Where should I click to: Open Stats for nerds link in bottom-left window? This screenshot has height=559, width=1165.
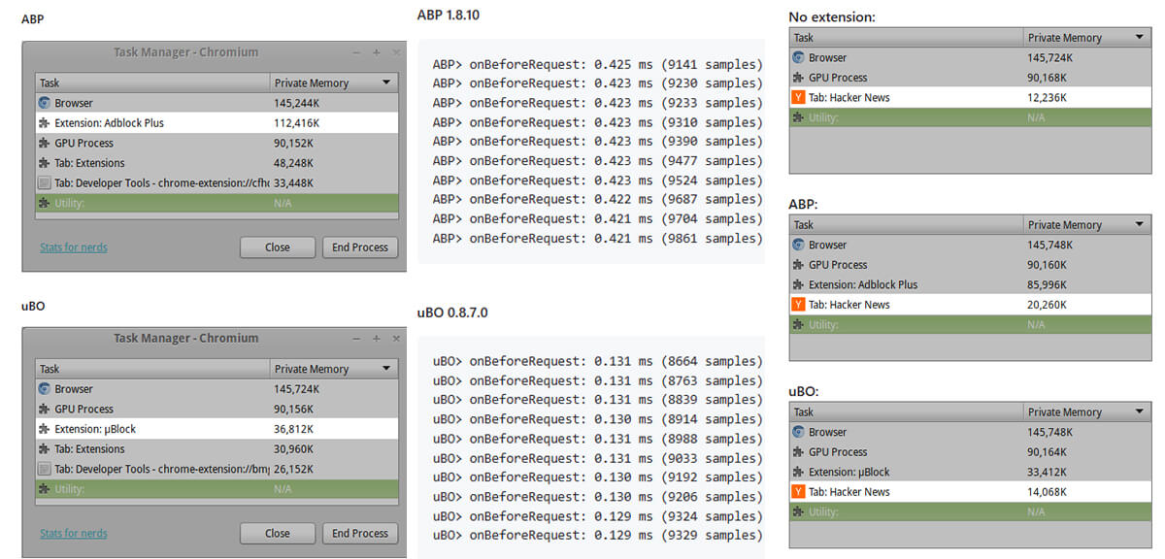pyautogui.click(x=74, y=534)
